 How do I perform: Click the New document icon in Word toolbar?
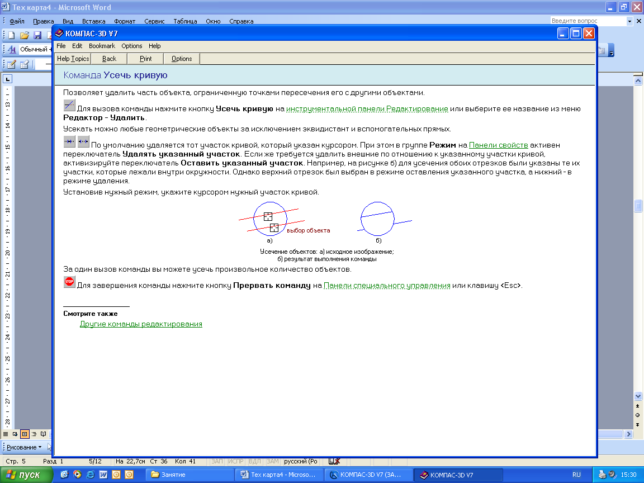pos(12,35)
